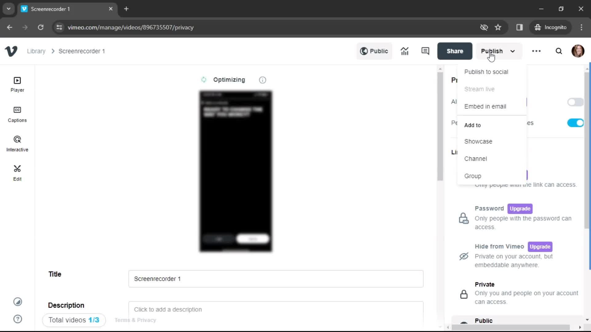The image size is (591, 332).
Task: Expand the Publish dropdown menu
Action: [512, 51]
